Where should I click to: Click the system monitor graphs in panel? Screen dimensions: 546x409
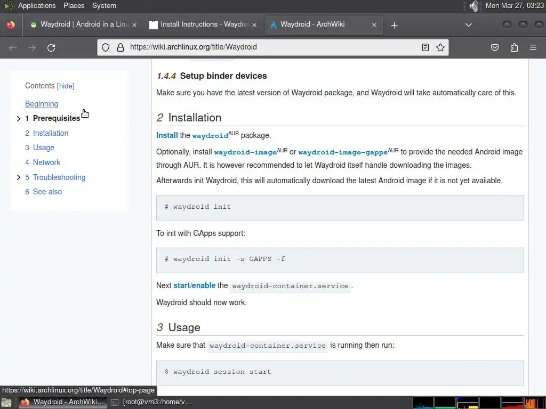click(478, 403)
